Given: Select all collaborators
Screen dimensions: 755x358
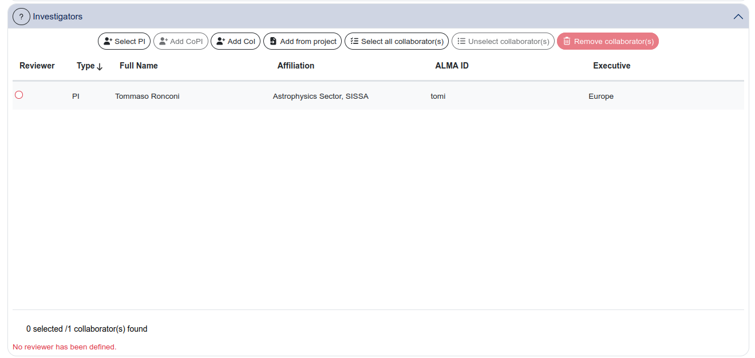Looking at the screenshot, I should pos(396,41).
